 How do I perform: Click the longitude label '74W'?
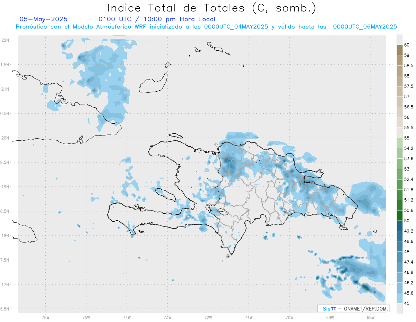(x=127, y=317)
